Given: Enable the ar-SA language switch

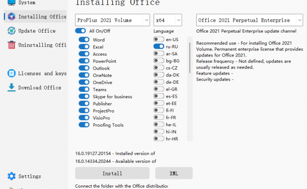Looking at the screenshot, I should point(159,53).
